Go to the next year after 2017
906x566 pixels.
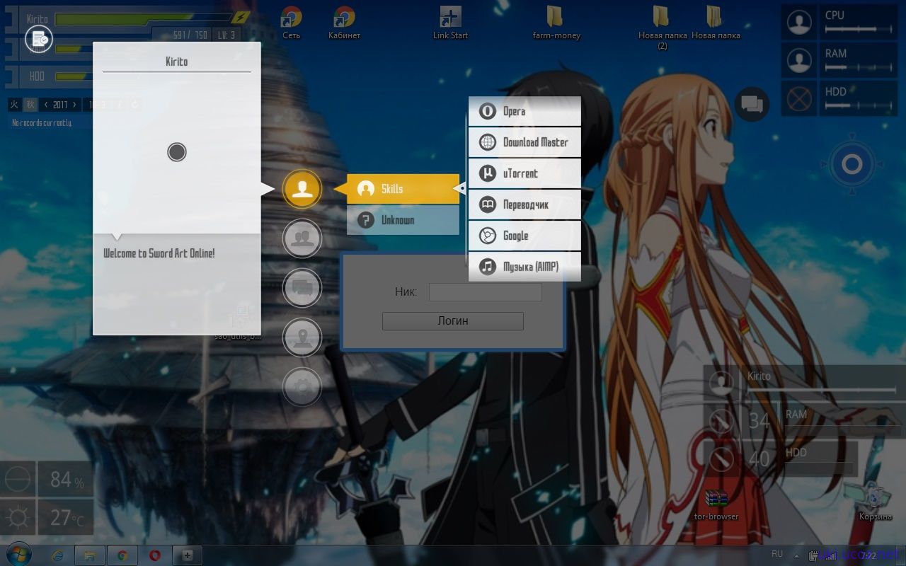[74, 105]
